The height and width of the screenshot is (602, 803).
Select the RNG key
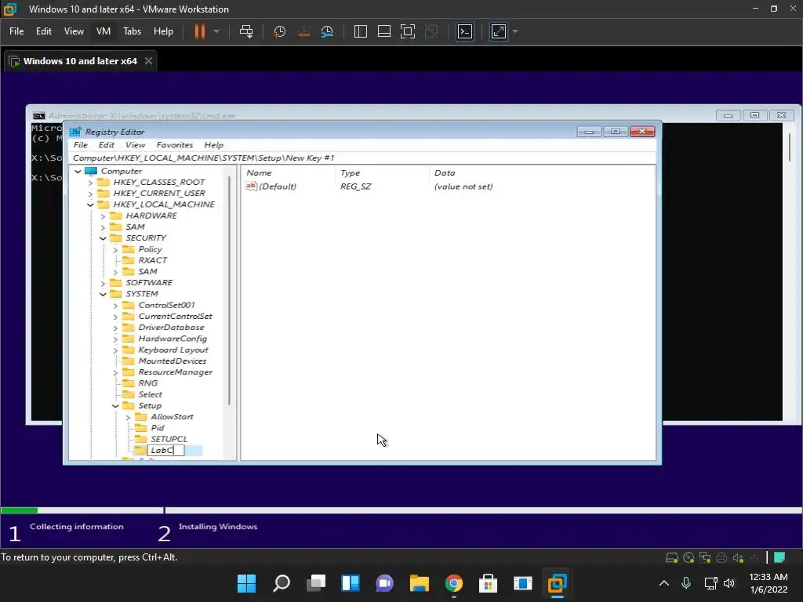(x=148, y=383)
